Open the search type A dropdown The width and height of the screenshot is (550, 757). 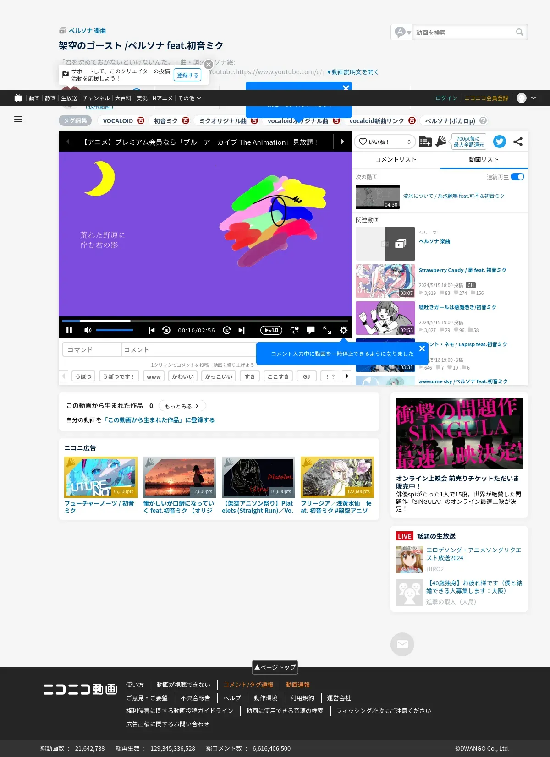[x=403, y=32]
